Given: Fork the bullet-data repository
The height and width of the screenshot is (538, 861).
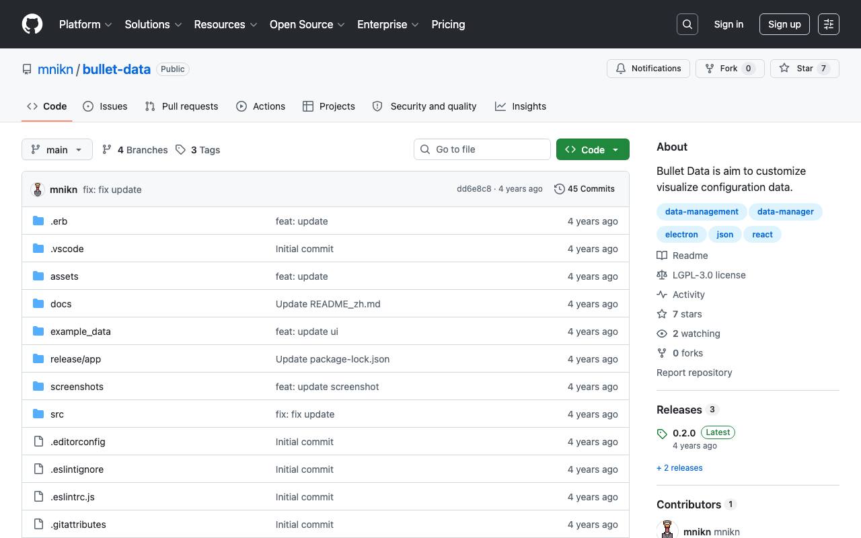Looking at the screenshot, I should coord(730,69).
